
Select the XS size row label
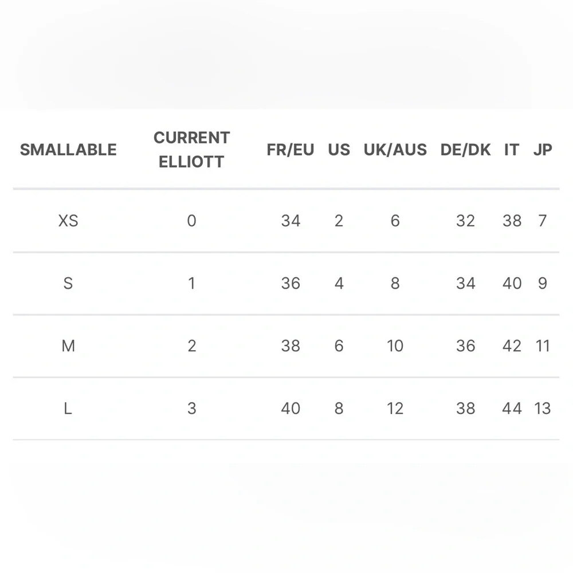(68, 221)
